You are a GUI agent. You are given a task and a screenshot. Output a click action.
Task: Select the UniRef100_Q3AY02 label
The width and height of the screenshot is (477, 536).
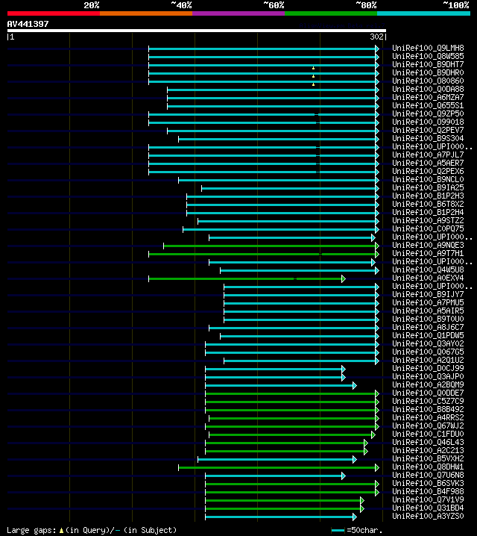click(x=428, y=343)
